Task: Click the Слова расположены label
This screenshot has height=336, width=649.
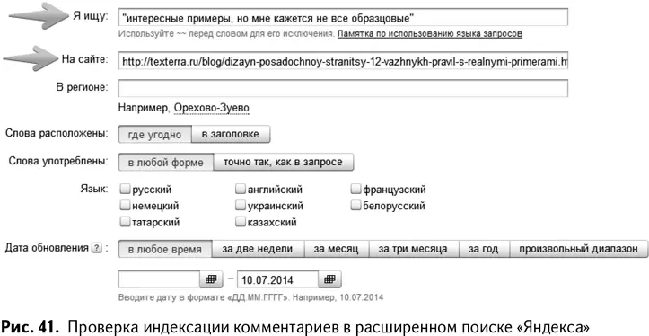Action: coord(57,134)
